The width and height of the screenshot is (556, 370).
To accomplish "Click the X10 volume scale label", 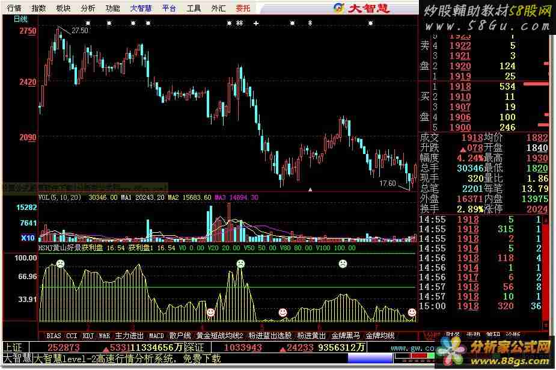I will coord(28,238).
